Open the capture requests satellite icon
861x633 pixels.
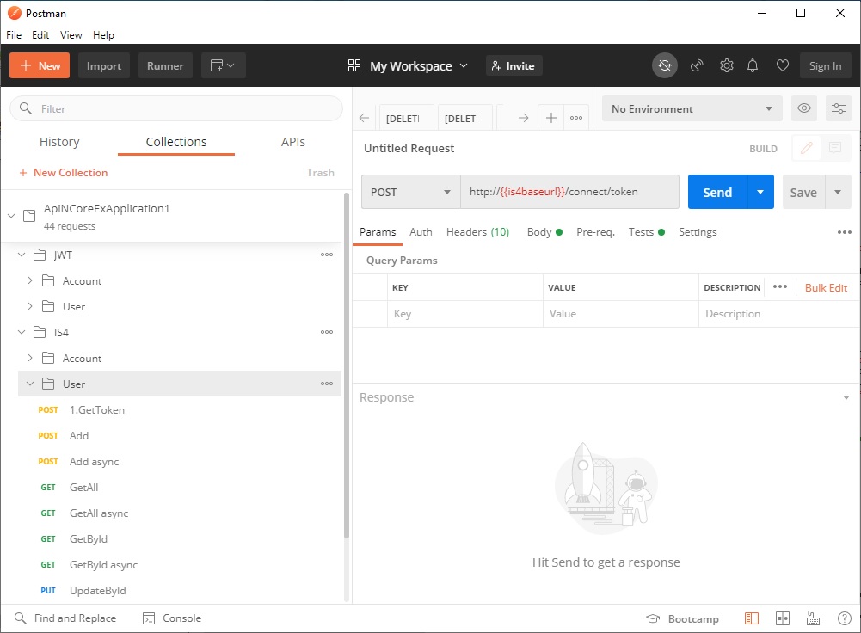697,66
